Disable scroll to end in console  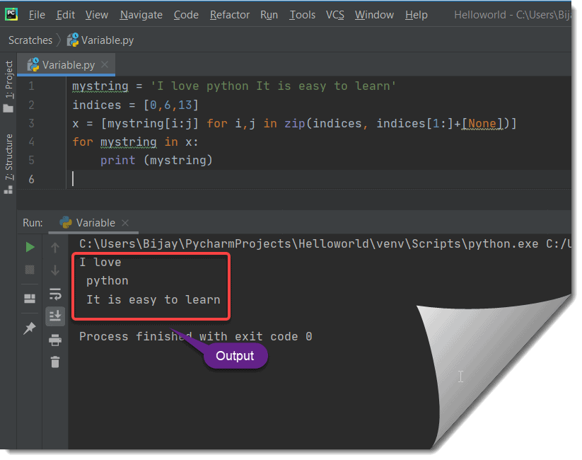pyautogui.click(x=55, y=316)
